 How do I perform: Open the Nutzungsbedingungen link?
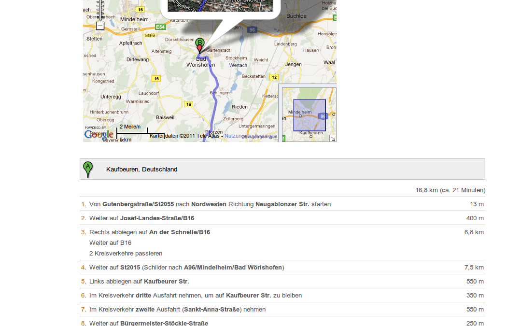click(x=251, y=136)
